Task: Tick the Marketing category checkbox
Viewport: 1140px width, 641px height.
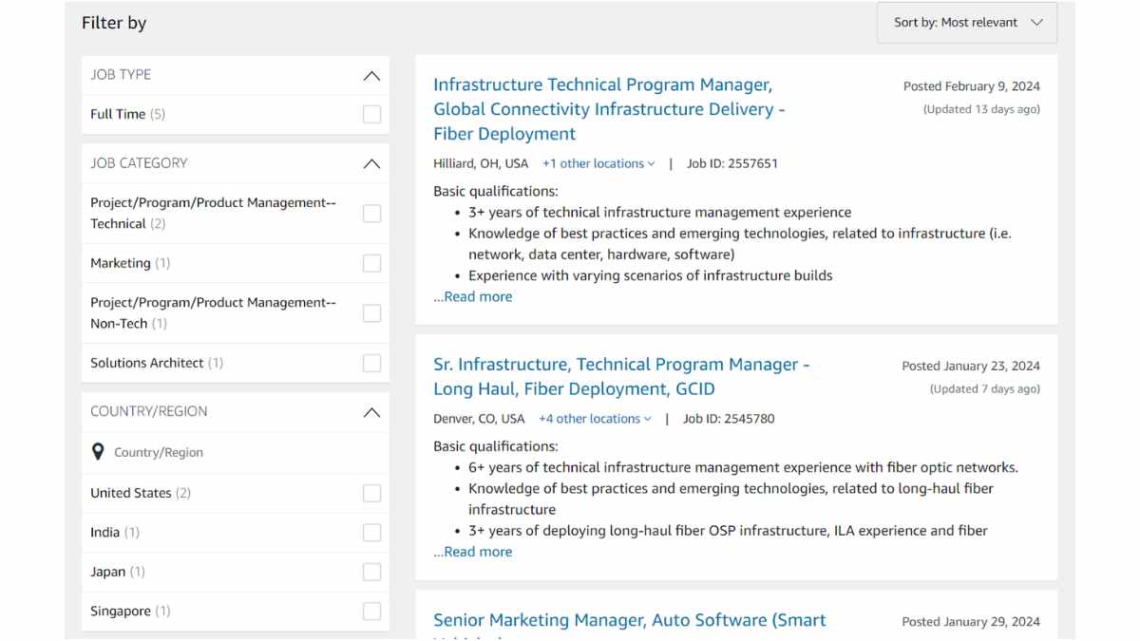Action: pos(371,263)
